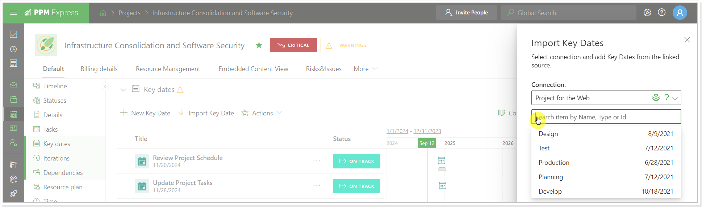Switch to the Resource Management tab
This screenshot has width=702, height=207.
point(168,69)
